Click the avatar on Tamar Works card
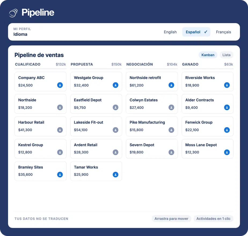Screen dimensions: 248x236 (115, 174)
